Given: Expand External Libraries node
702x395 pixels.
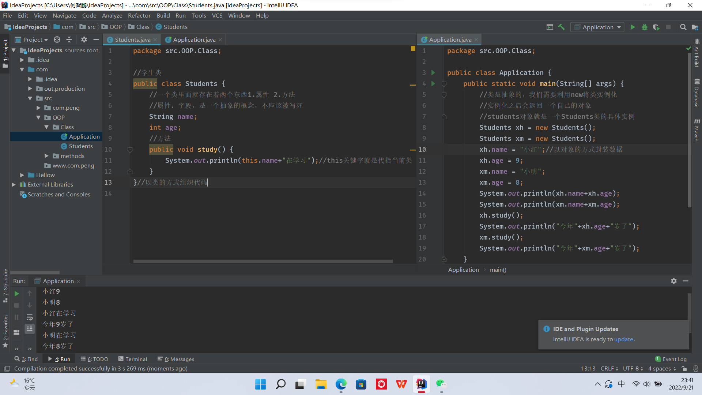Looking at the screenshot, I should pyautogui.click(x=14, y=185).
